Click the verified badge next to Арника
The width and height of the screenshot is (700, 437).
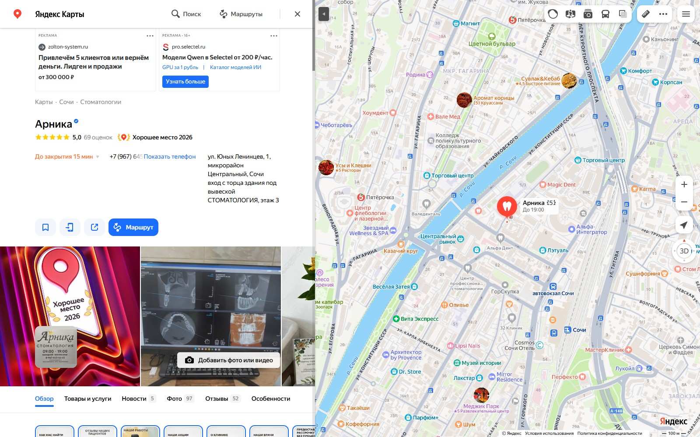click(x=76, y=121)
